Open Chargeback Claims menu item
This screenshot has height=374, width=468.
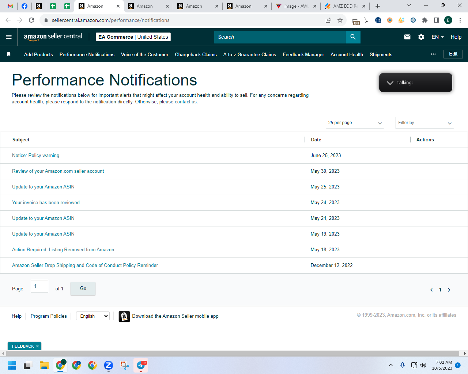(196, 54)
